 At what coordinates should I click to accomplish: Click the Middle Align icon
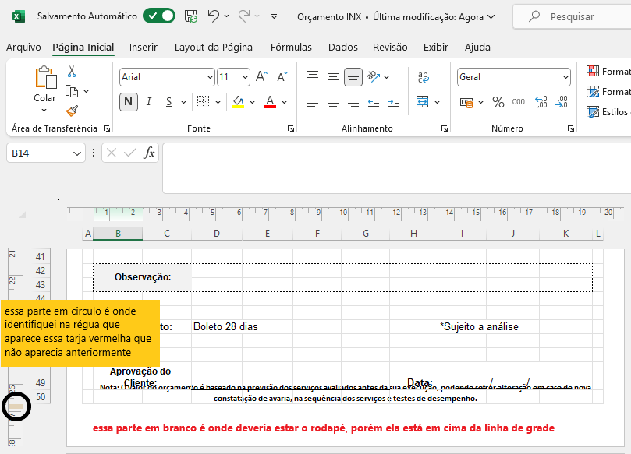coord(333,77)
